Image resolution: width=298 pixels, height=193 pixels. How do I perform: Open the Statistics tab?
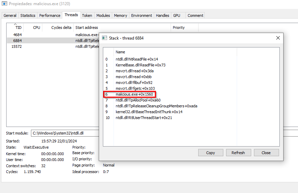pyautogui.click(x=28, y=15)
